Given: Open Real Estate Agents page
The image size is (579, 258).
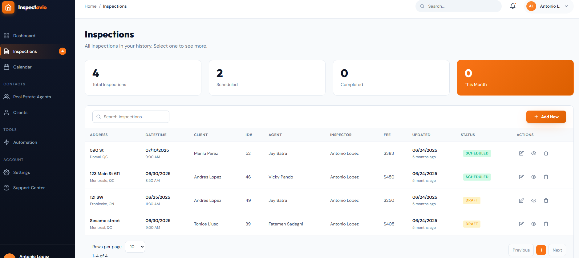Looking at the screenshot, I should 37,97.
